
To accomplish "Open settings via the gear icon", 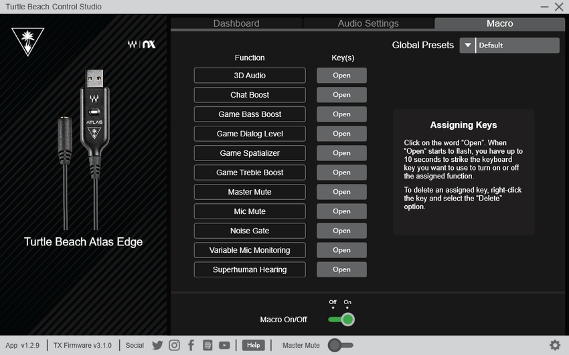I will point(555,345).
